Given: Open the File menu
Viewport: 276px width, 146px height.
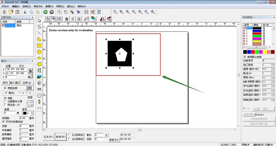Looking at the screenshot, I should [x=5, y=6].
